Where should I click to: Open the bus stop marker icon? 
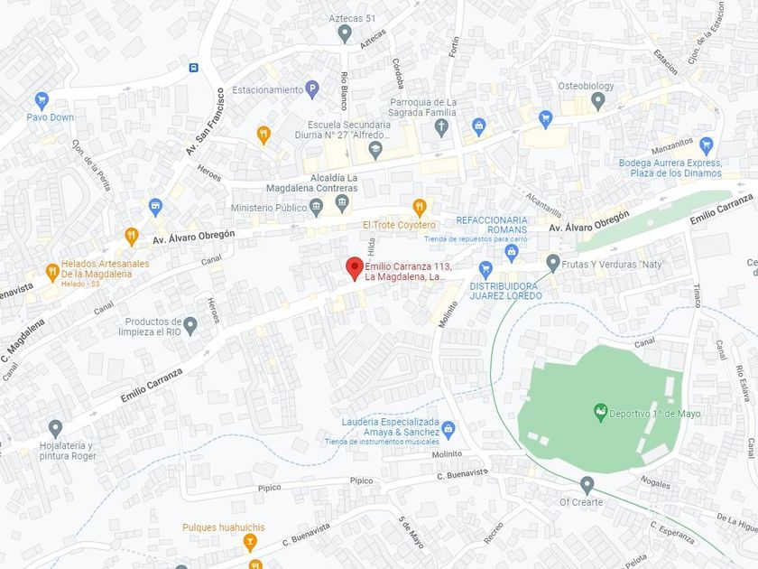pos(193,68)
